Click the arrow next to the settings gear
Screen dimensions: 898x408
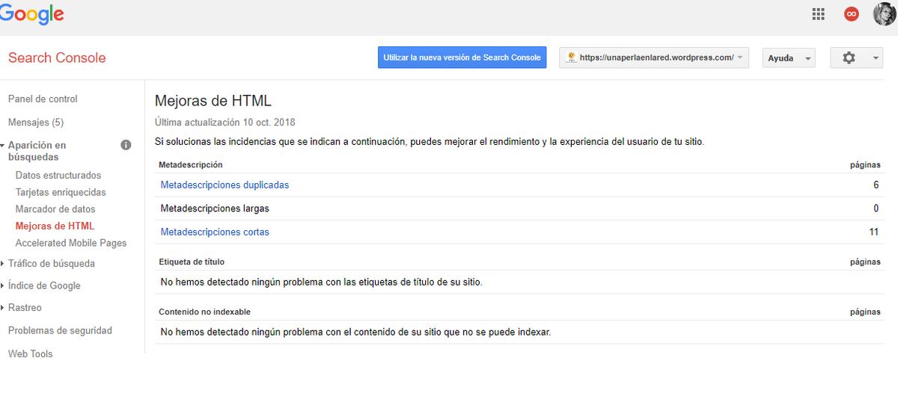click(876, 58)
